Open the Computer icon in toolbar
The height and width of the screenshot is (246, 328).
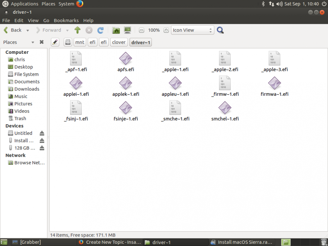pyautogui.click(x=127, y=30)
